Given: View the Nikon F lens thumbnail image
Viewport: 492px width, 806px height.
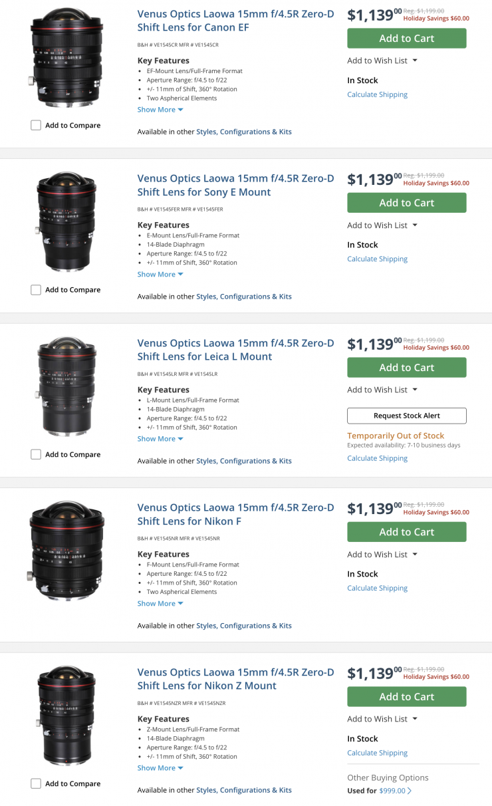Looking at the screenshot, I should 66,551.
